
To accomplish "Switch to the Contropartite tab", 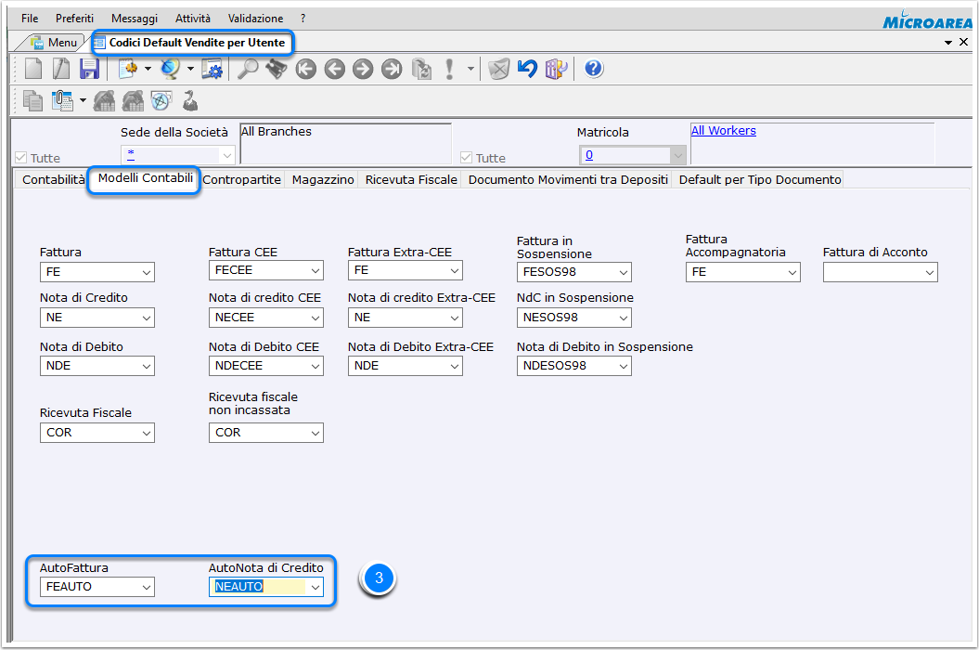I will [241, 180].
